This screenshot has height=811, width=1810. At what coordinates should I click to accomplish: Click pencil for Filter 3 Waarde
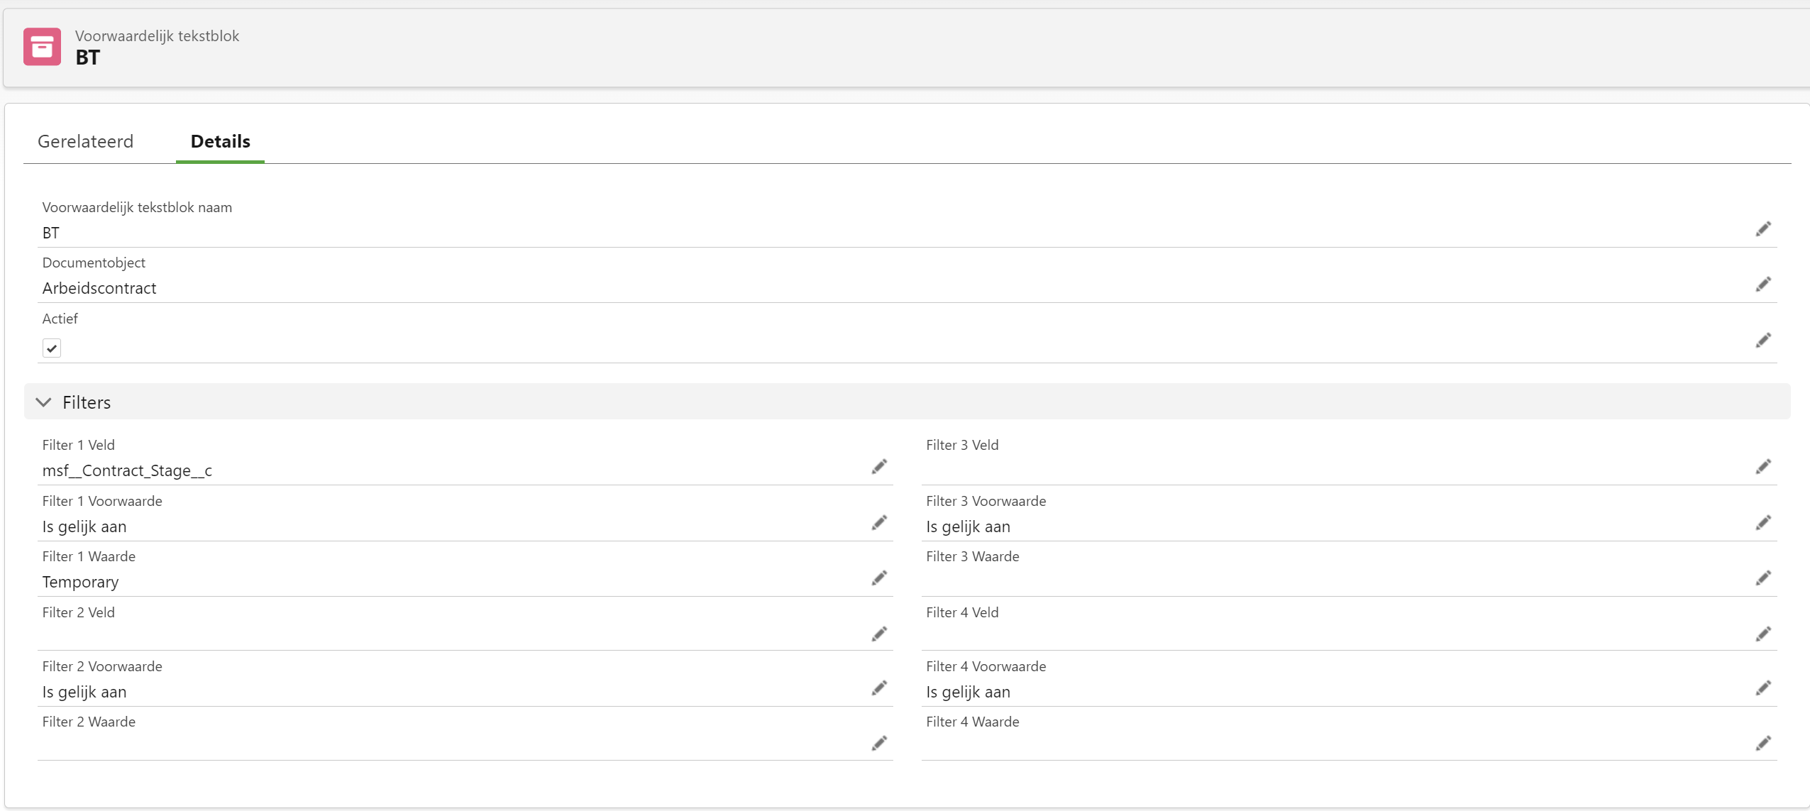coord(1763,578)
